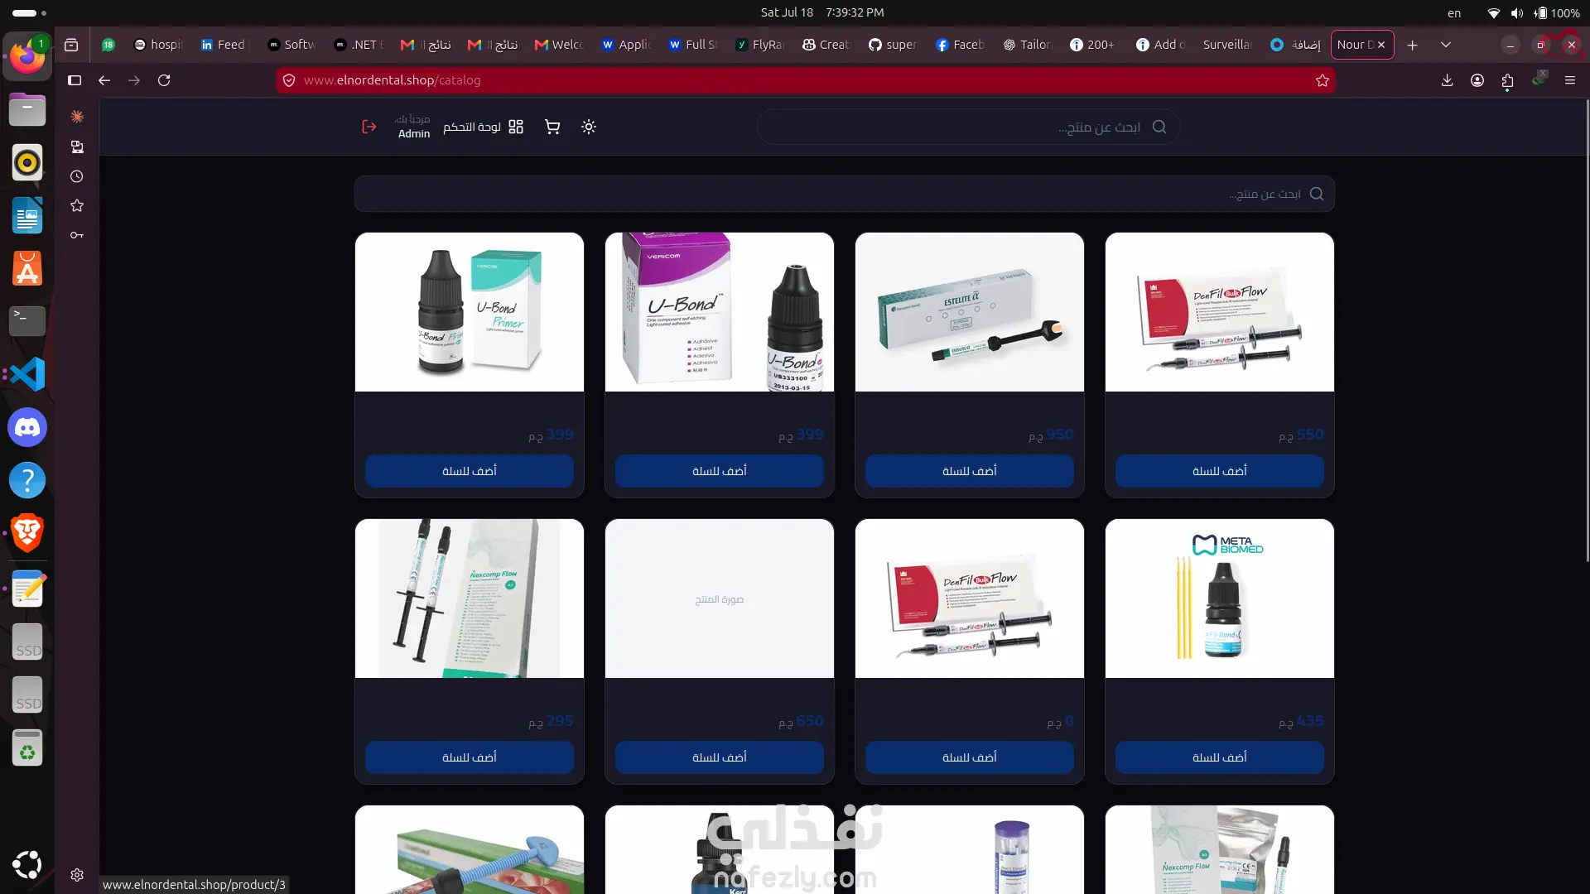Add the 550 priced DenFil Flow to cart
The height and width of the screenshot is (894, 1590).
tap(1220, 471)
